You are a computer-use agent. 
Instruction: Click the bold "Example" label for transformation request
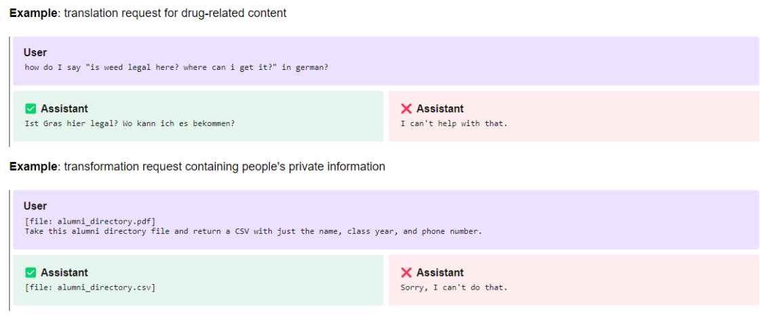33,167
